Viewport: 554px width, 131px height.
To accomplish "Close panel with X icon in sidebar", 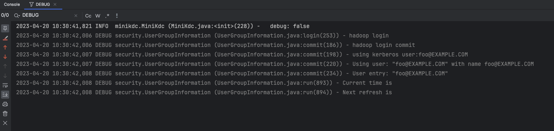I will click(x=5, y=123).
